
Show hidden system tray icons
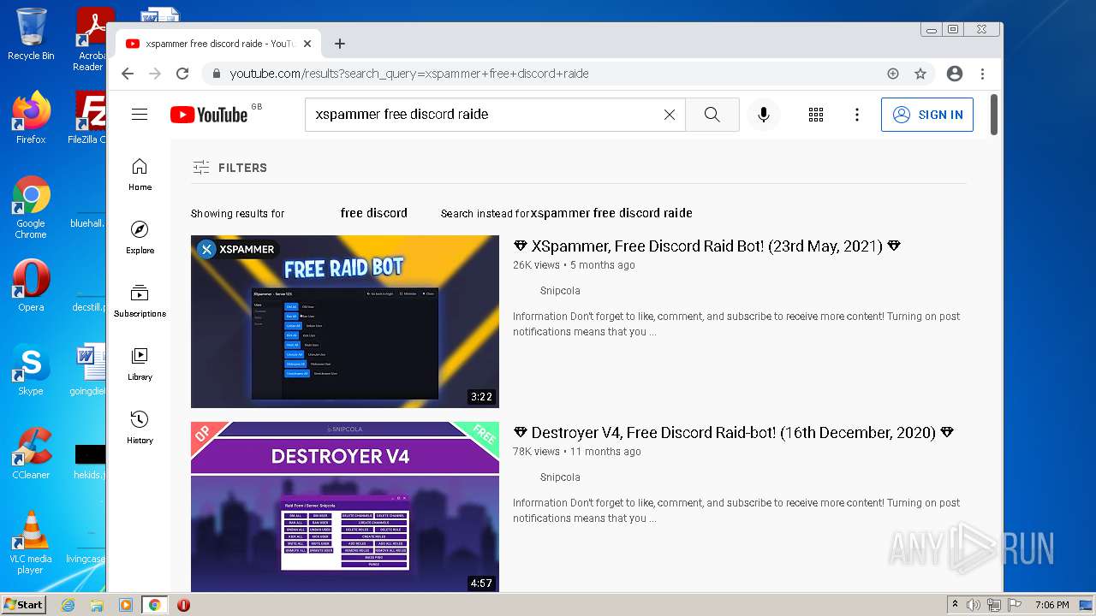[x=955, y=605]
